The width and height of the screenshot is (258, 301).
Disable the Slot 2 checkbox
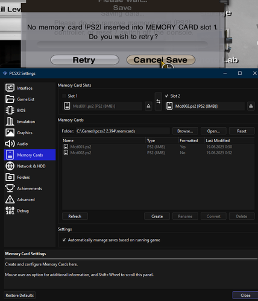(166, 96)
